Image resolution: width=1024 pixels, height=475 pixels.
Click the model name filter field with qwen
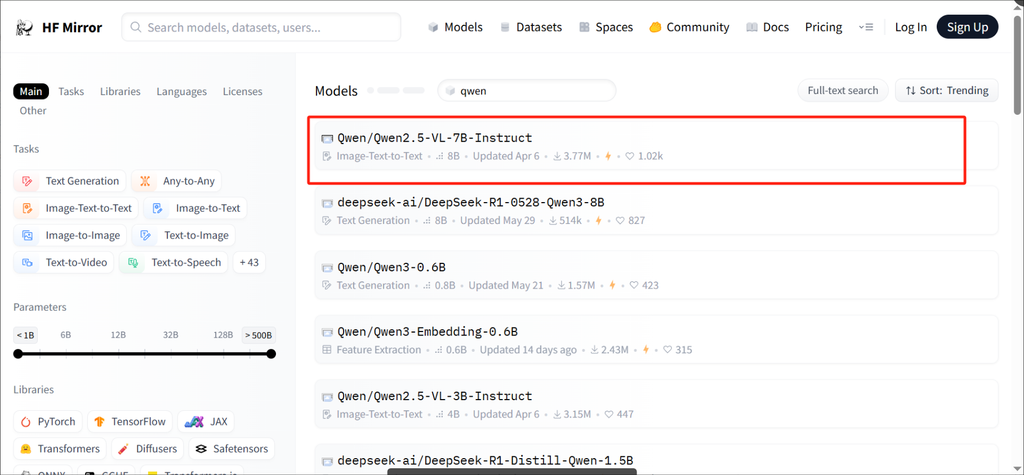pos(527,91)
